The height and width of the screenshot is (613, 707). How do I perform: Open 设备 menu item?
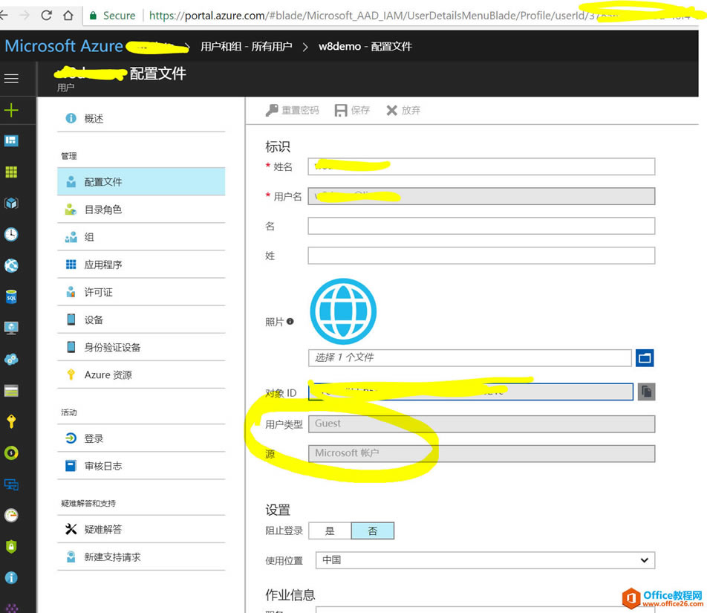(x=141, y=320)
